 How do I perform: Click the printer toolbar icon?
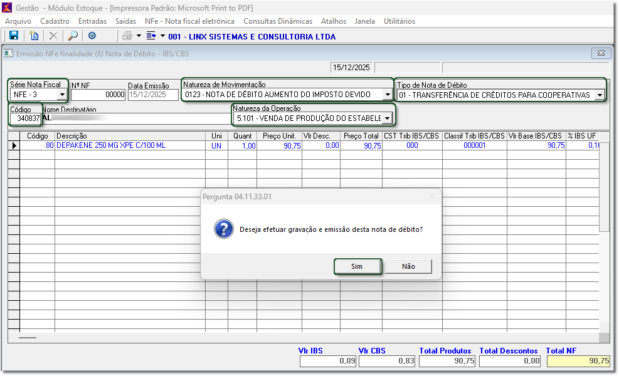(127, 36)
